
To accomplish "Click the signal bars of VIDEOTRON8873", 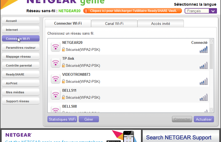I will (203, 81).
